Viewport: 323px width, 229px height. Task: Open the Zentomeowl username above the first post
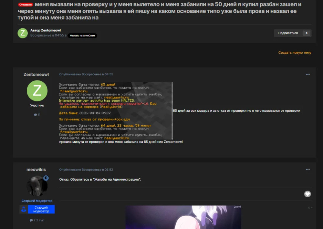pyautogui.click(x=36, y=74)
